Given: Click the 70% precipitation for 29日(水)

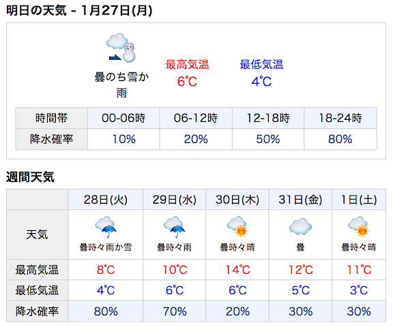Looking at the screenshot, I should point(175,311).
